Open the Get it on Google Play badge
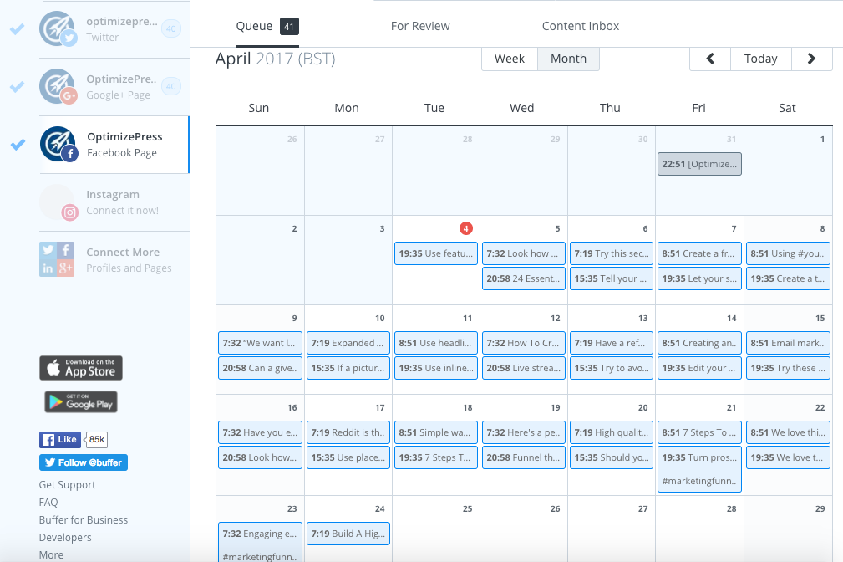Viewport: 843px width, 562px height. 81,401
